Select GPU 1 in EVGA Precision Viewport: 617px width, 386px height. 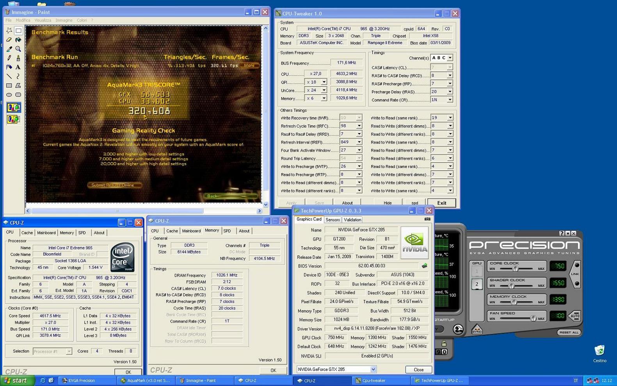click(x=477, y=271)
